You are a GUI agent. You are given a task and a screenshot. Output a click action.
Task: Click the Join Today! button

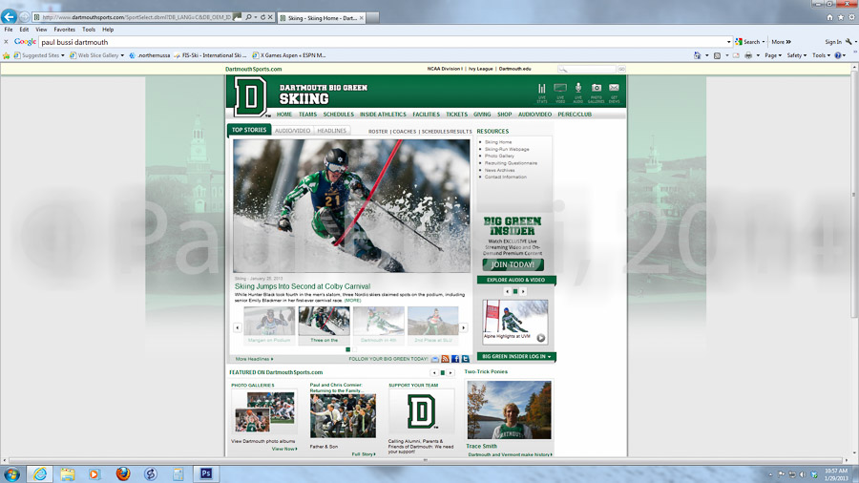(x=513, y=264)
